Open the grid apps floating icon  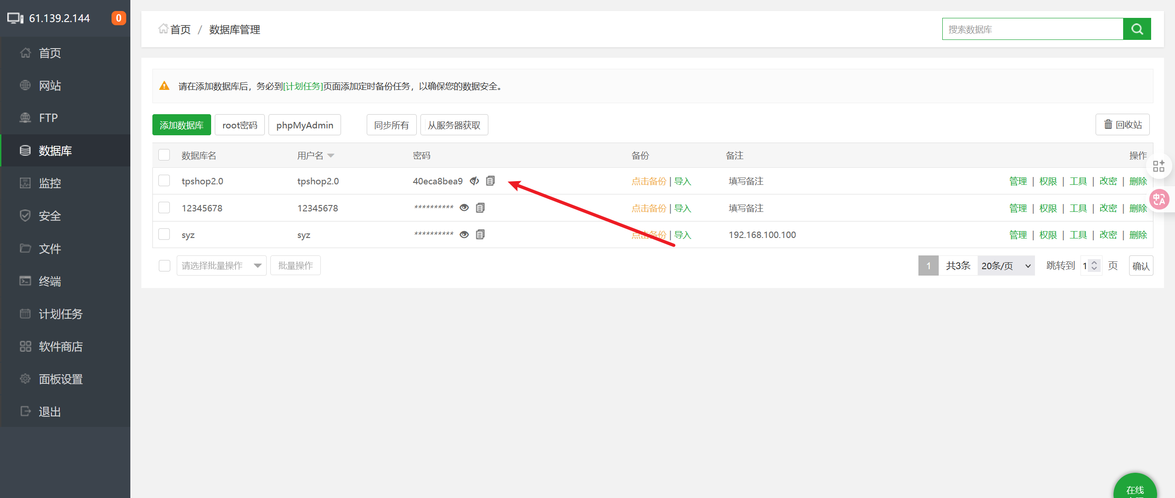coord(1158,166)
